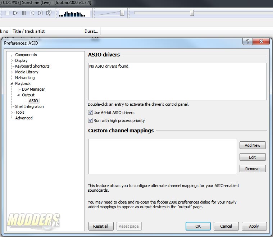273x237 pixels.
Task: Toggle Run with high process priority
Action: (x=90, y=120)
